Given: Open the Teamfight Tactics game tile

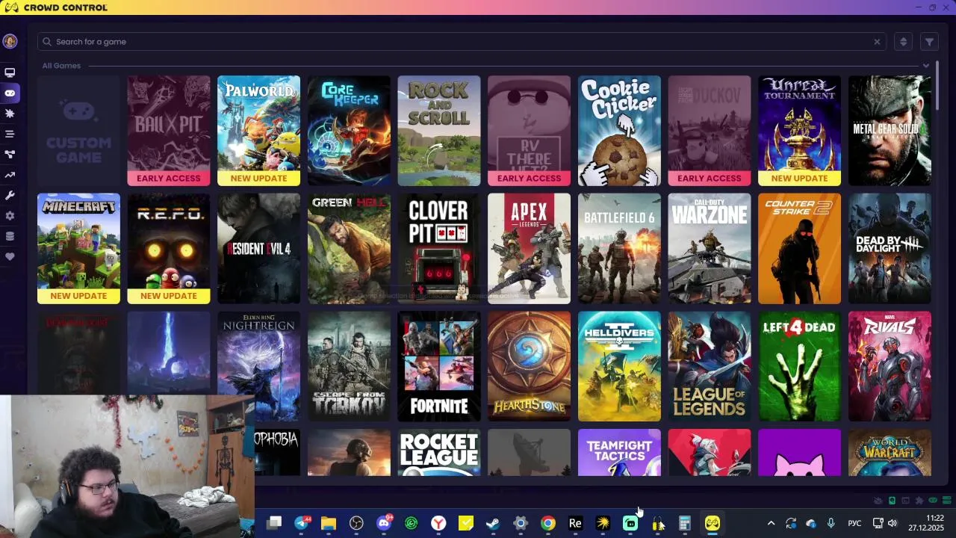Looking at the screenshot, I should point(619,453).
